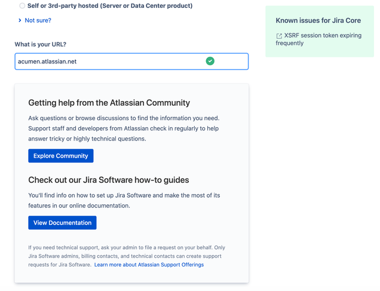Click the URL field showing acumen.atlassian.net
Image resolution: width=380 pixels, height=291 pixels.
click(131, 62)
